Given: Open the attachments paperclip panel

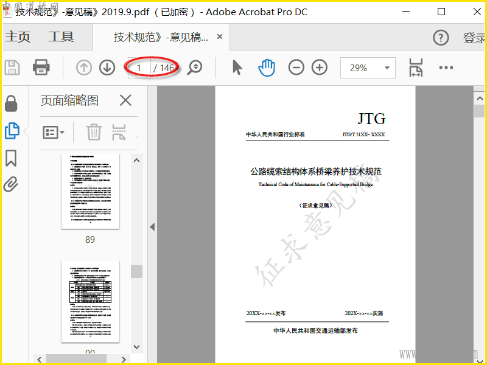Looking at the screenshot, I should point(11,185).
